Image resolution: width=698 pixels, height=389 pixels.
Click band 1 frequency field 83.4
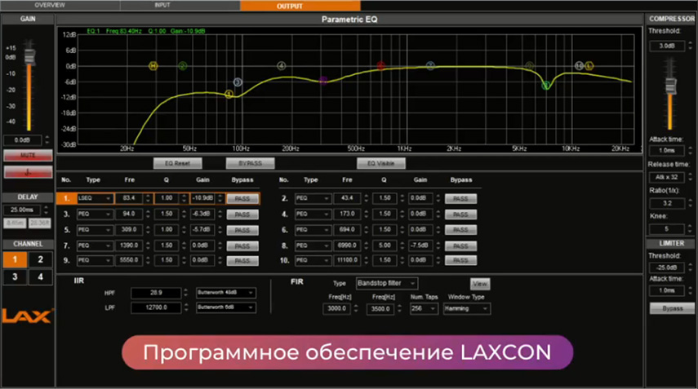click(x=129, y=198)
